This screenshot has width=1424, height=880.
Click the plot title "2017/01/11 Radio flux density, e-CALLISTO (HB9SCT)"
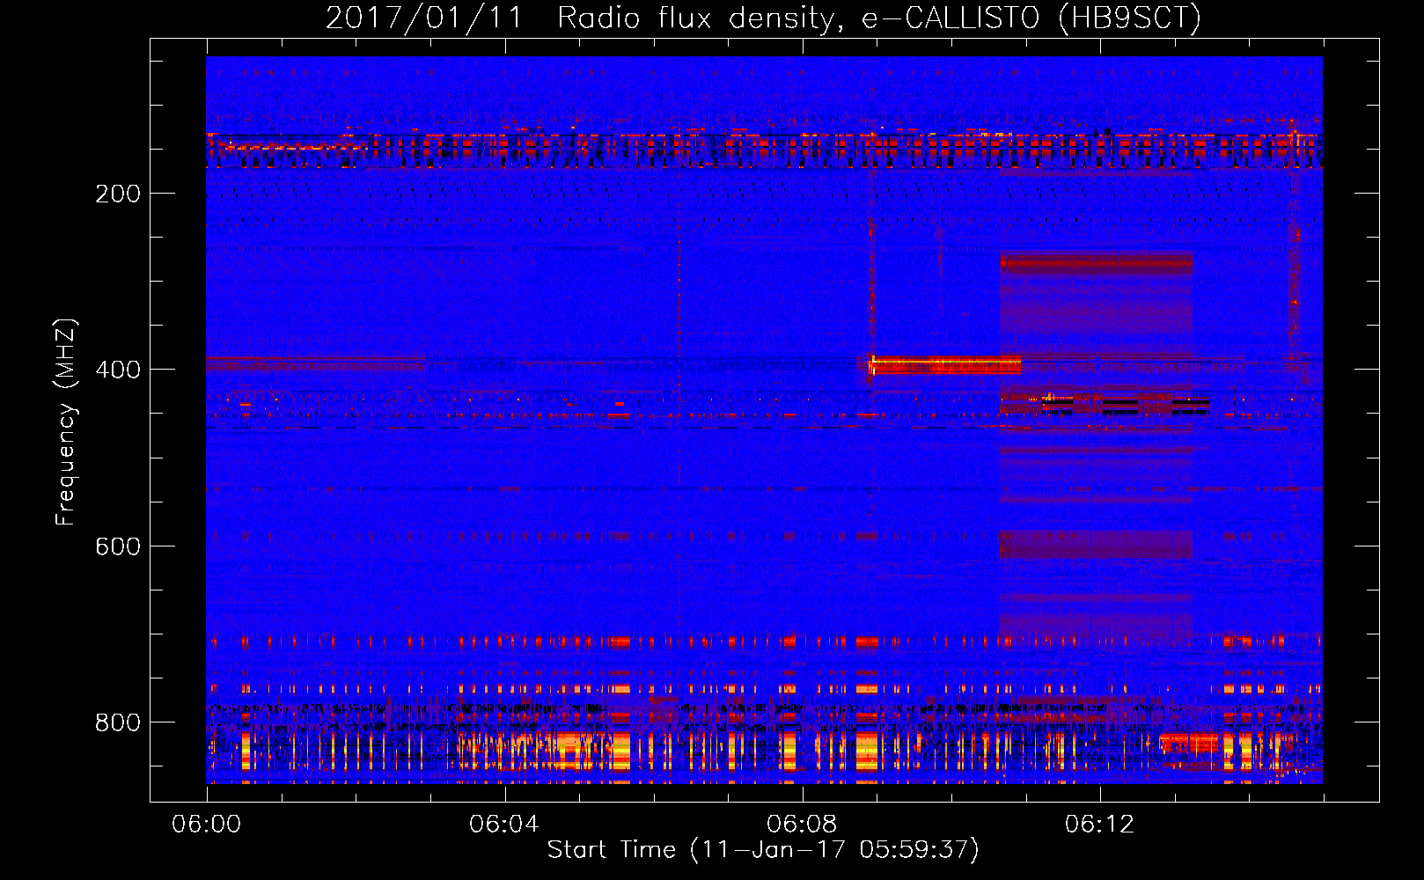pos(763,18)
